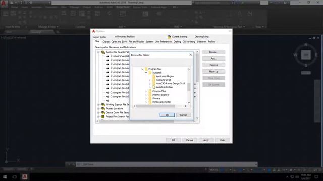323x181 pixels.
Task: Click the Browse... button in Options
Action: click(x=213, y=52)
